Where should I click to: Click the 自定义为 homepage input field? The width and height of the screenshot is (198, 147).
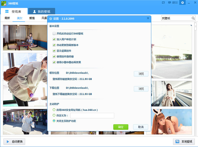point(92,115)
